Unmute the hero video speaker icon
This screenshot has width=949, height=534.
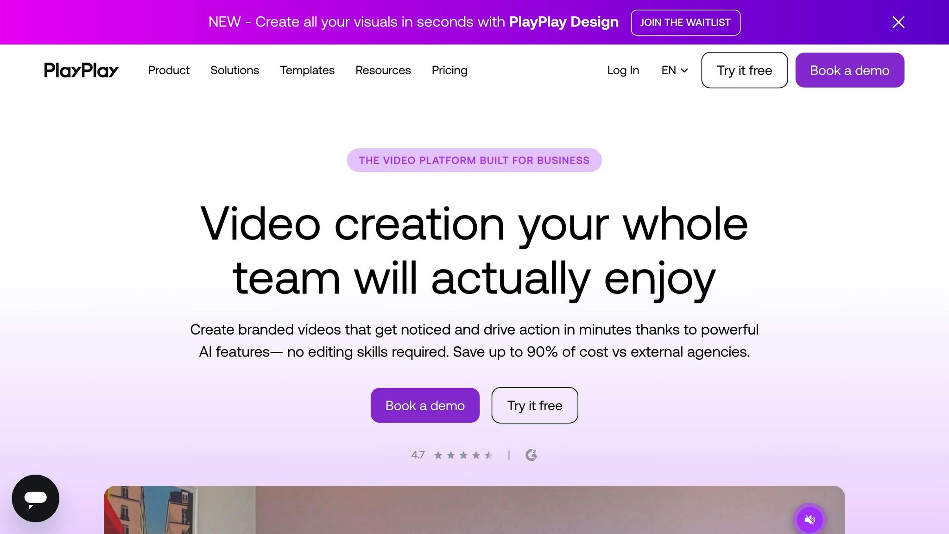pos(810,519)
